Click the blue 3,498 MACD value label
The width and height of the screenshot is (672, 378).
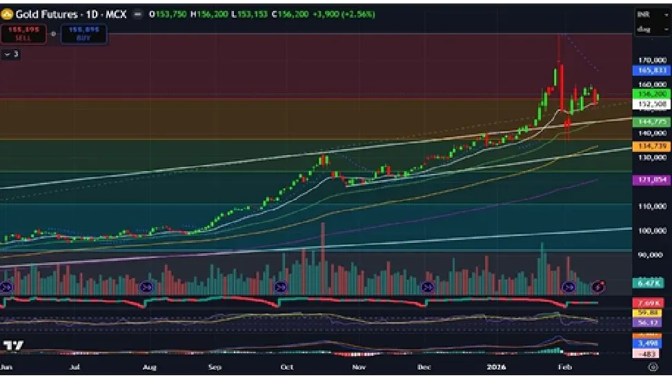coord(647,344)
